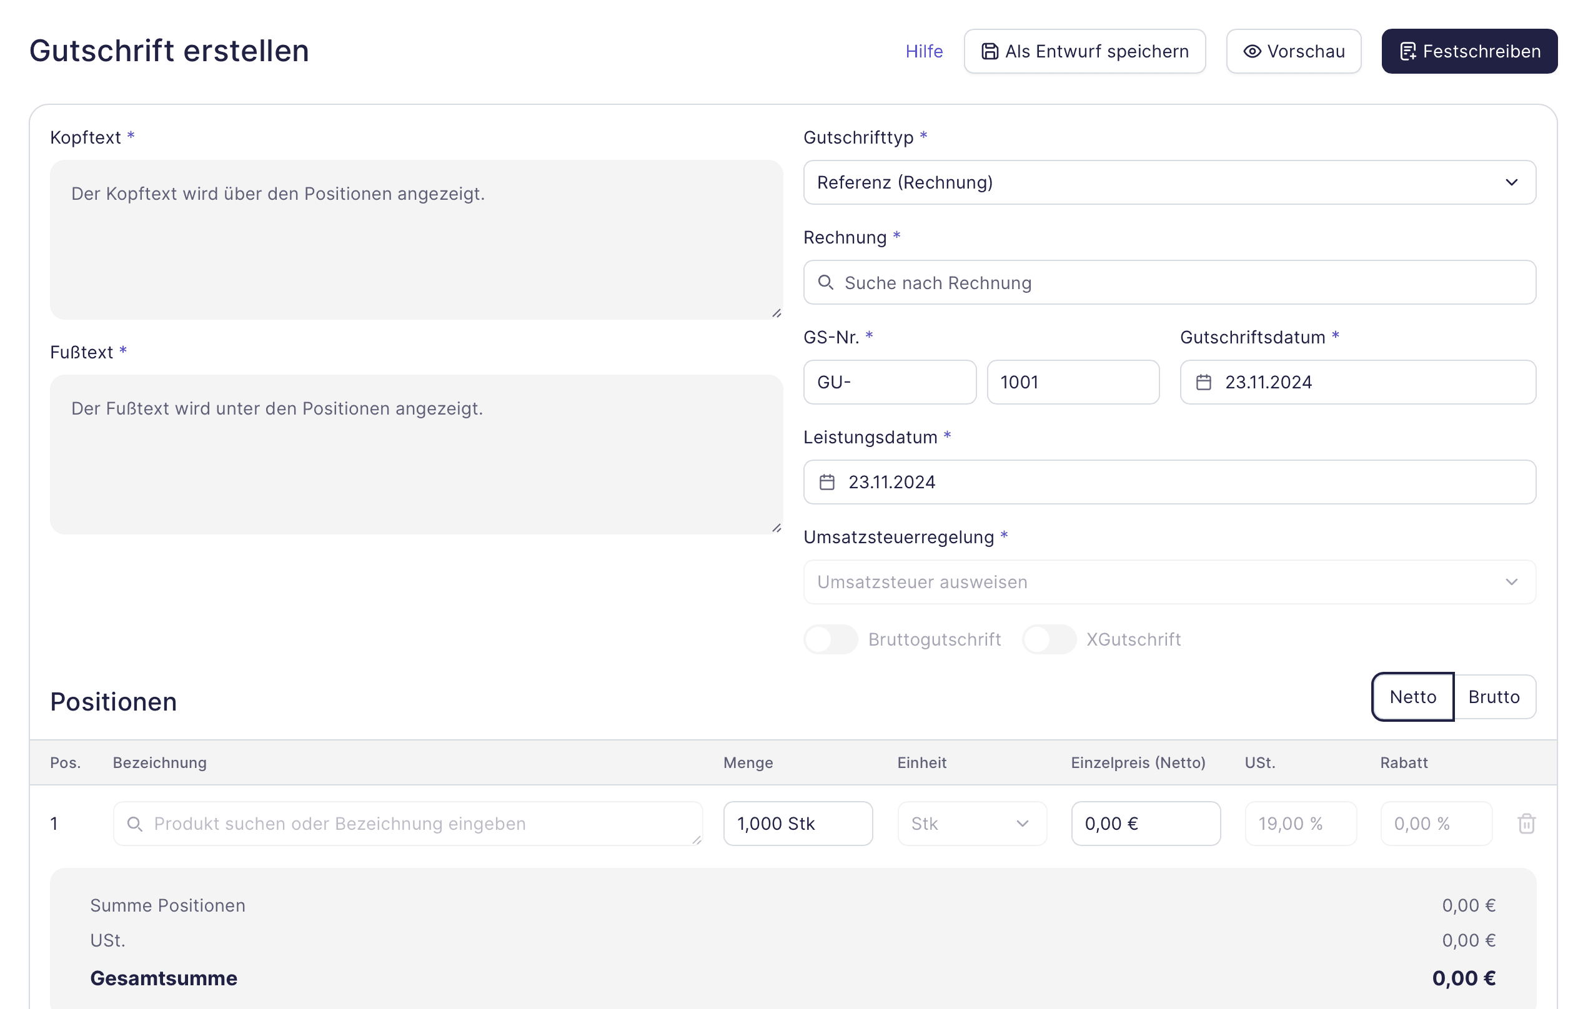Select the Netto option

tap(1412, 697)
